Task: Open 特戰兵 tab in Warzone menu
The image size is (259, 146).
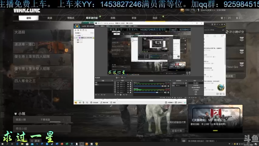Action: 71,18
